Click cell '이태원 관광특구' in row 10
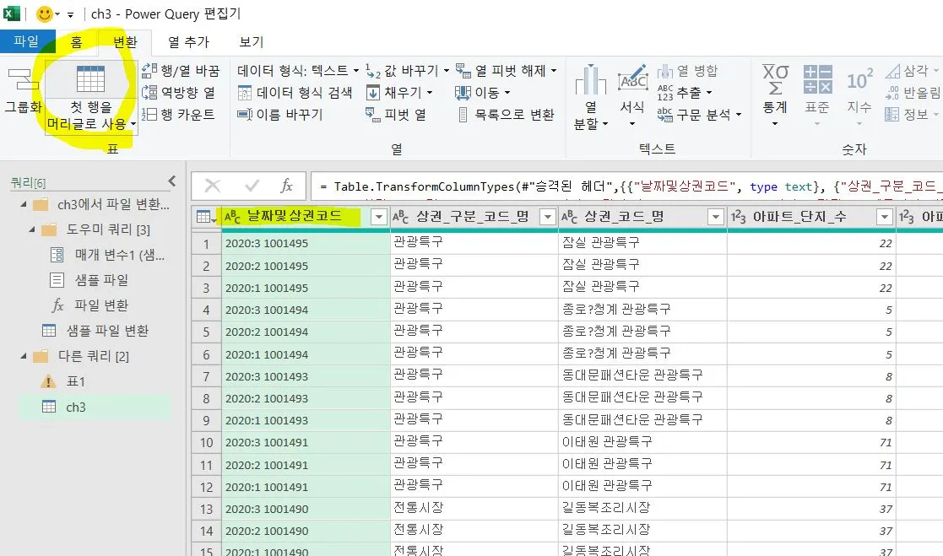The image size is (943, 556). click(642, 442)
